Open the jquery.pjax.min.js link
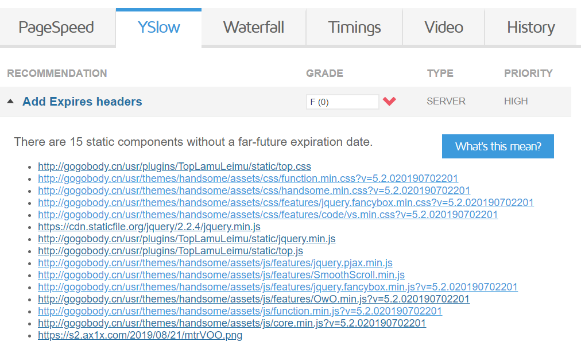 point(215,263)
